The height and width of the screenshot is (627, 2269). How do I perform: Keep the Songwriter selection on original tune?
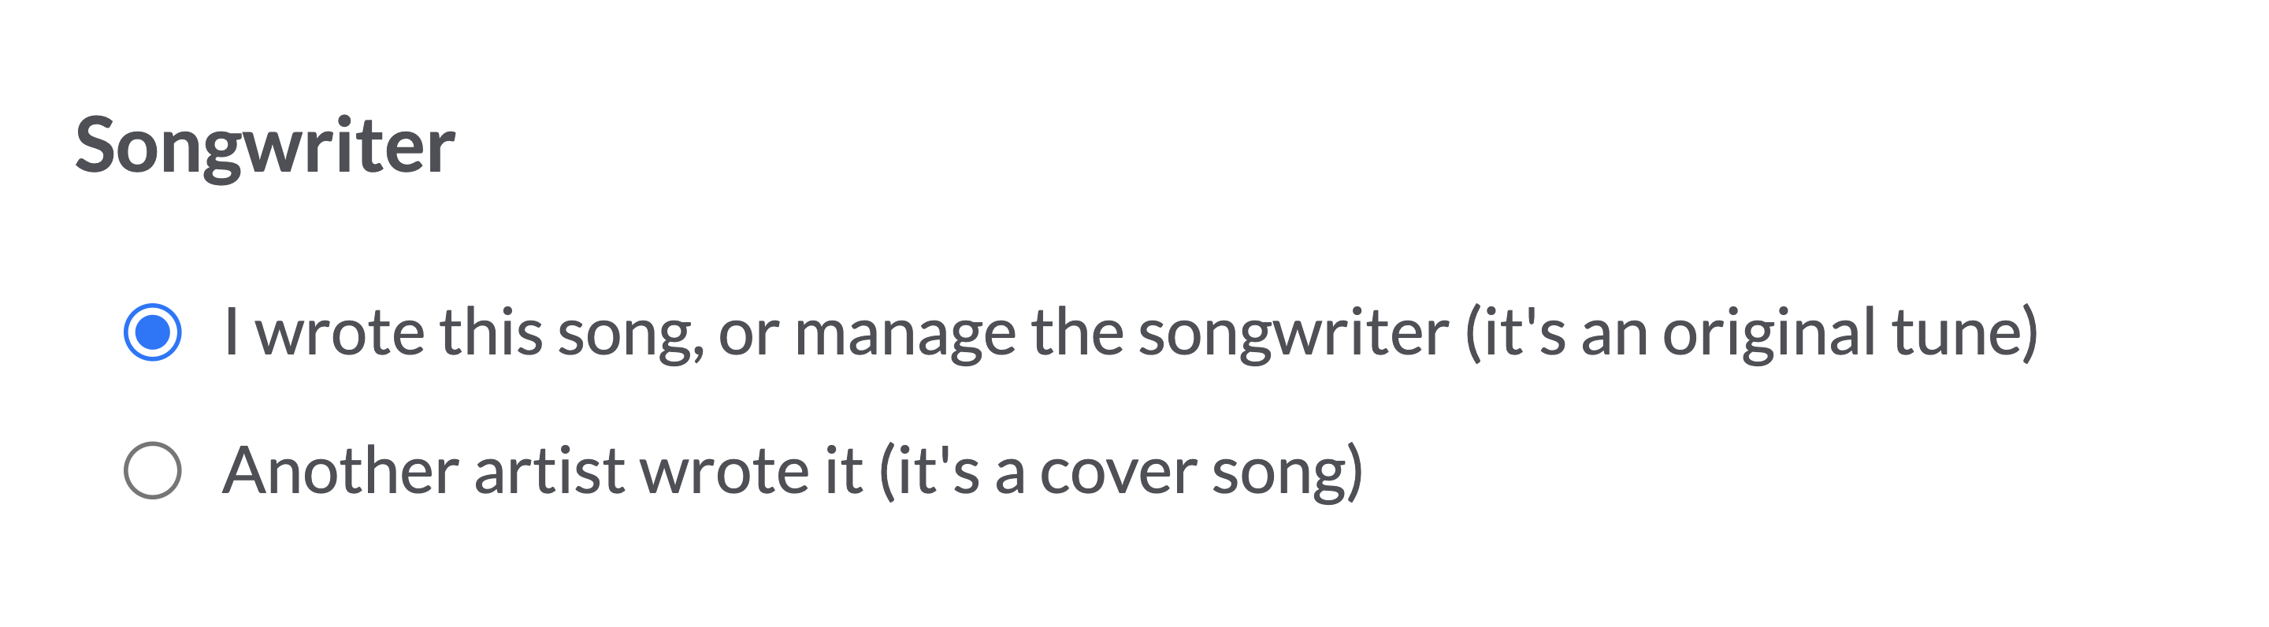(x=152, y=332)
